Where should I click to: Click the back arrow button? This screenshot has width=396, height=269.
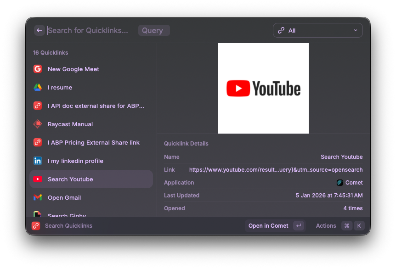(x=40, y=30)
